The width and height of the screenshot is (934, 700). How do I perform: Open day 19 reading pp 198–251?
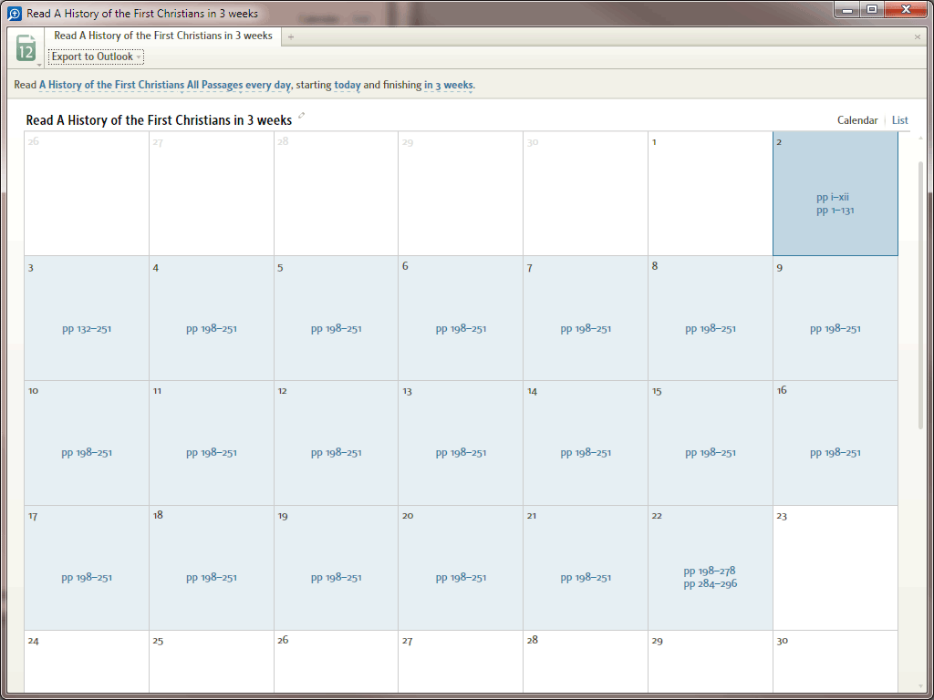point(336,577)
